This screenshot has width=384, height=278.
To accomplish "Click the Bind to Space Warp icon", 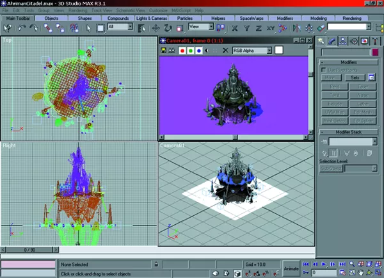I will [74, 28].
